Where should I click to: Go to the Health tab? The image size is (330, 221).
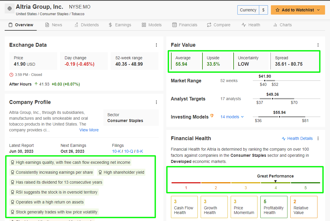(x=251, y=25)
